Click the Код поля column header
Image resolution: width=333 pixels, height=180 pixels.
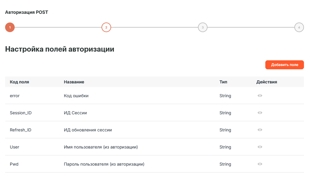click(19, 82)
